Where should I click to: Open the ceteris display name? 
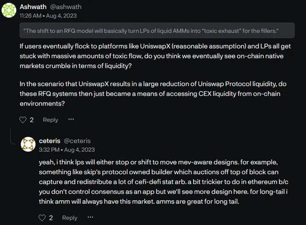pyautogui.click(x=49, y=141)
